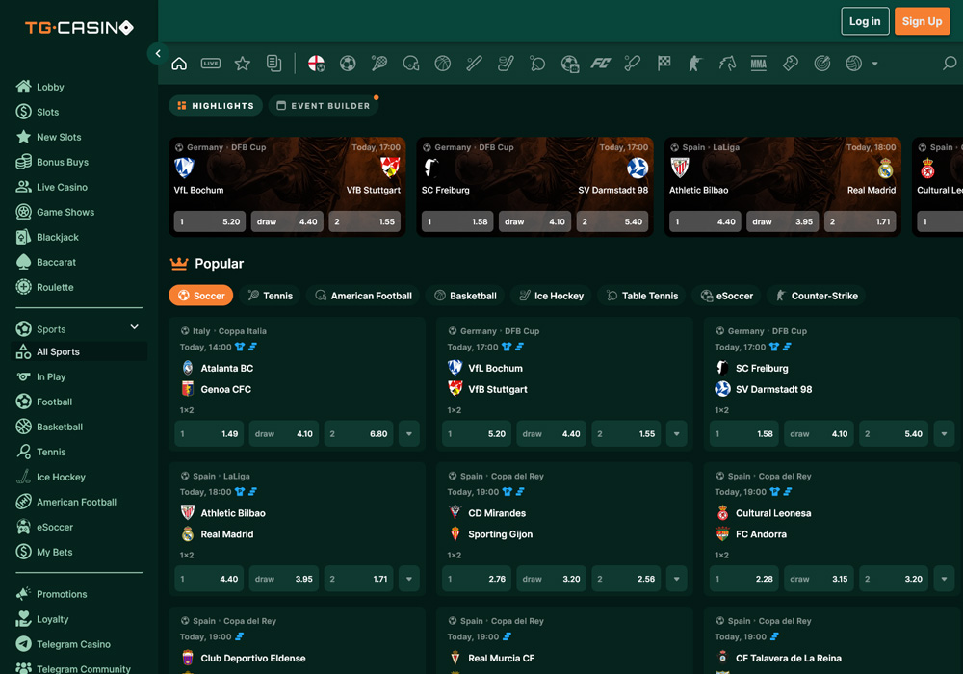This screenshot has width=963, height=674.
Task: Click the Live betting icon in top bar
Action: 211,64
